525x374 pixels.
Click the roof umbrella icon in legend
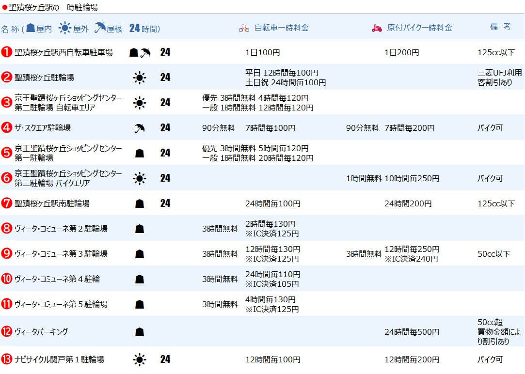[x=100, y=28]
